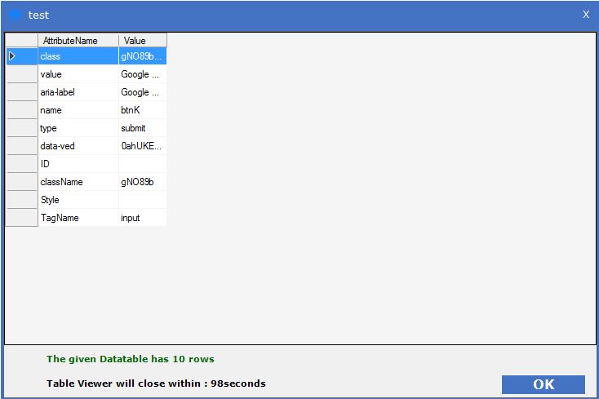599x399 pixels.
Task: Click the value cell in the 'type' row header
Action: 21,128
